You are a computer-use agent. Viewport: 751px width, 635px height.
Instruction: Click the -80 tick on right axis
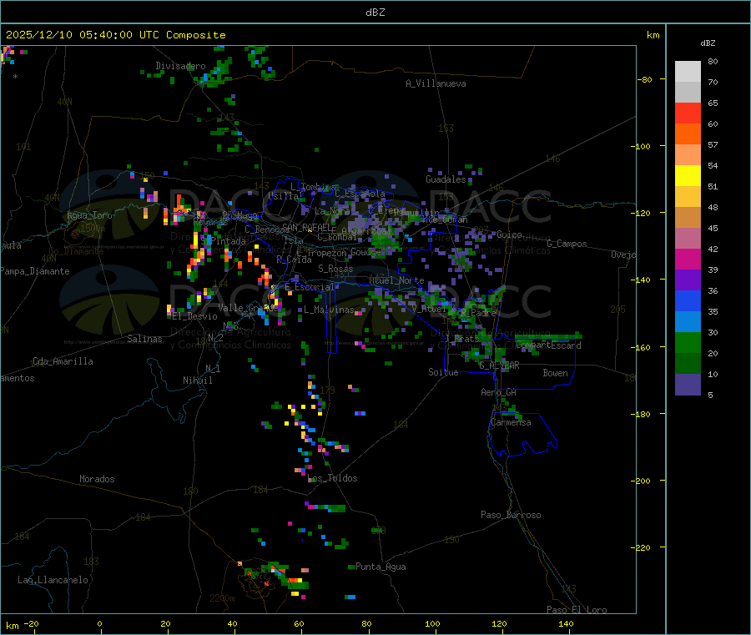645,79
